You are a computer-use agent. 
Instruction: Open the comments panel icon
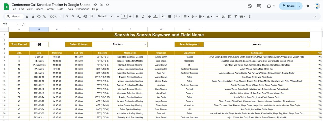tap(259, 6)
